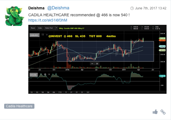Click the chart's Undo button
The height and width of the screenshot is (120, 171).
click(40, 28)
